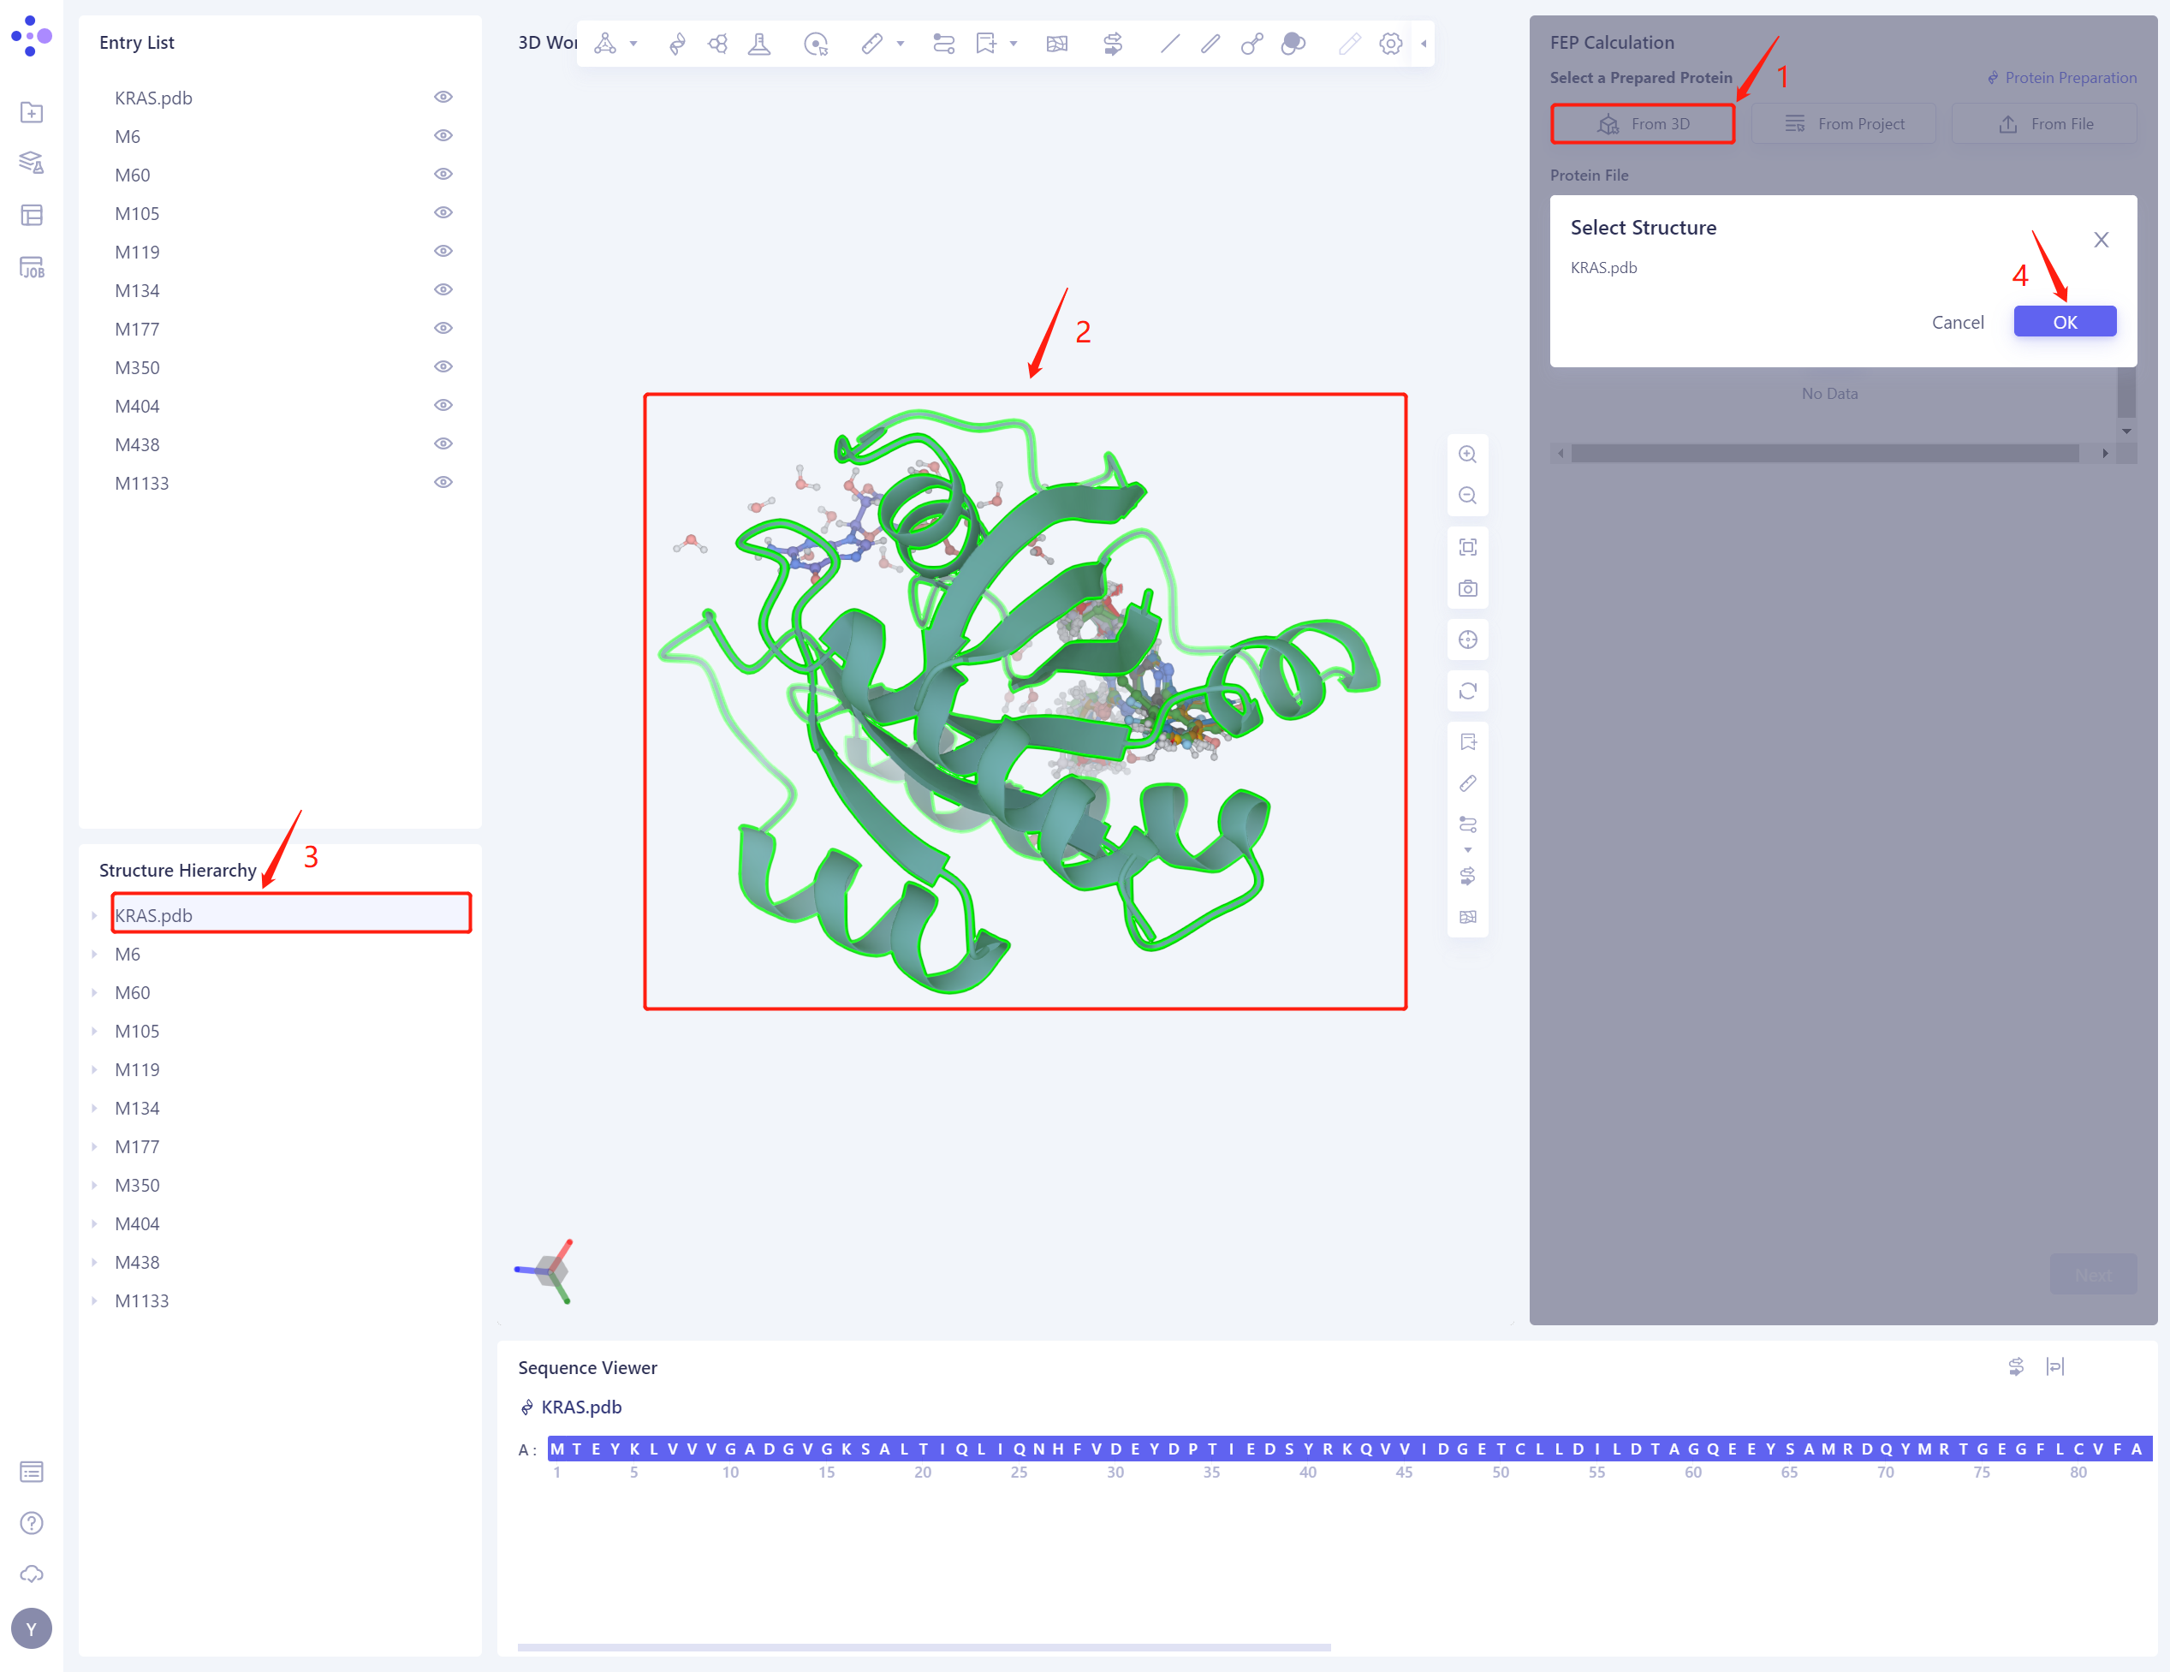Image resolution: width=2170 pixels, height=1672 pixels.
Task: Toggle visibility of KRAS.pdb entry
Action: 443,98
